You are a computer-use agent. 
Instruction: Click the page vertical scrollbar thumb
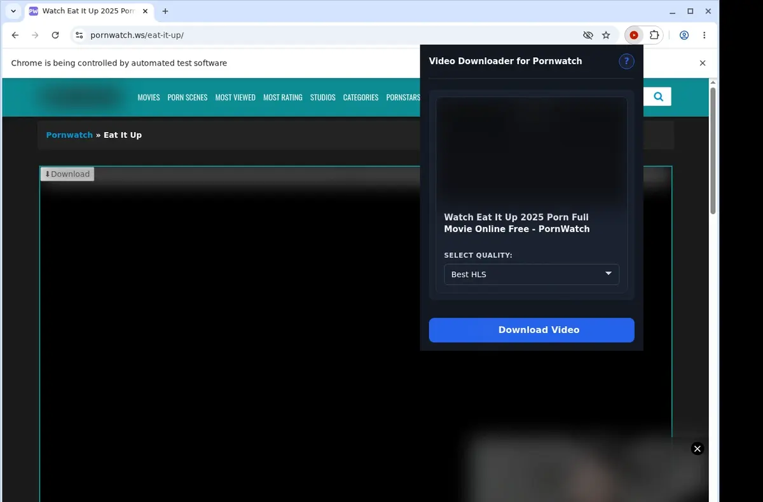pos(713,151)
